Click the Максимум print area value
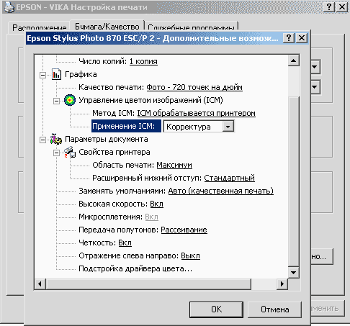350x326 pixels. point(174,165)
